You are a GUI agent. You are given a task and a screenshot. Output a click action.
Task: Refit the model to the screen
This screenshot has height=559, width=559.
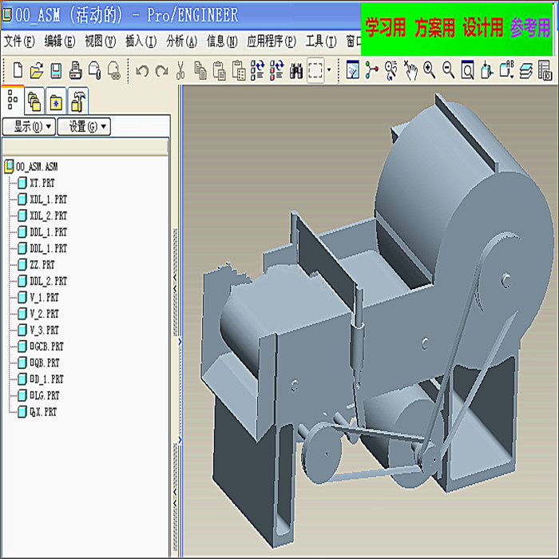click(467, 70)
